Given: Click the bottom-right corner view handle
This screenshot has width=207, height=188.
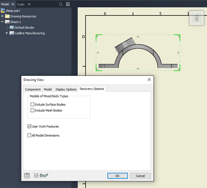Looking at the screenshot, I should click(x=178, y=68).
